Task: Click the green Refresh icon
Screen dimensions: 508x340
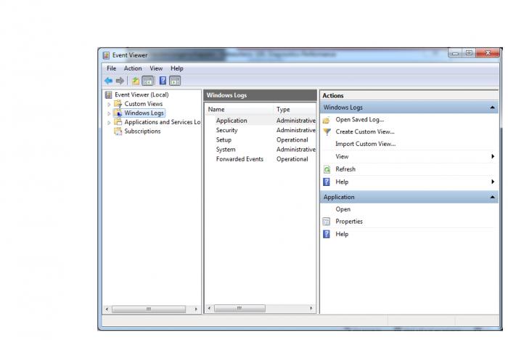Action: (x=327, y=169)
